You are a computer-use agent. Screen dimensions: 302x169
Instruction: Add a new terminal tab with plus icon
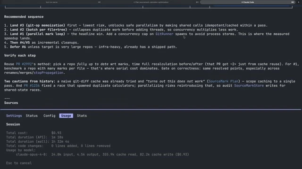[x=299, y=2]
